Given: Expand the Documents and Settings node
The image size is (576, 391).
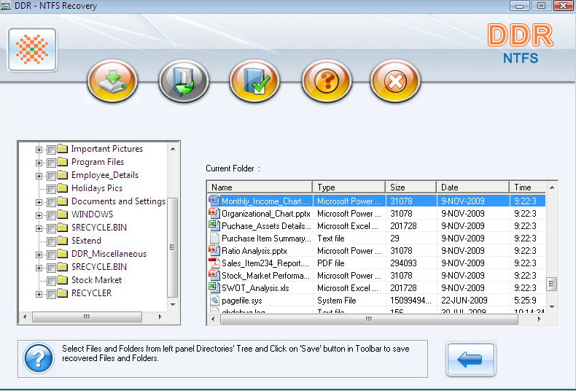Looking at the screenshot, I should point(39,201).
